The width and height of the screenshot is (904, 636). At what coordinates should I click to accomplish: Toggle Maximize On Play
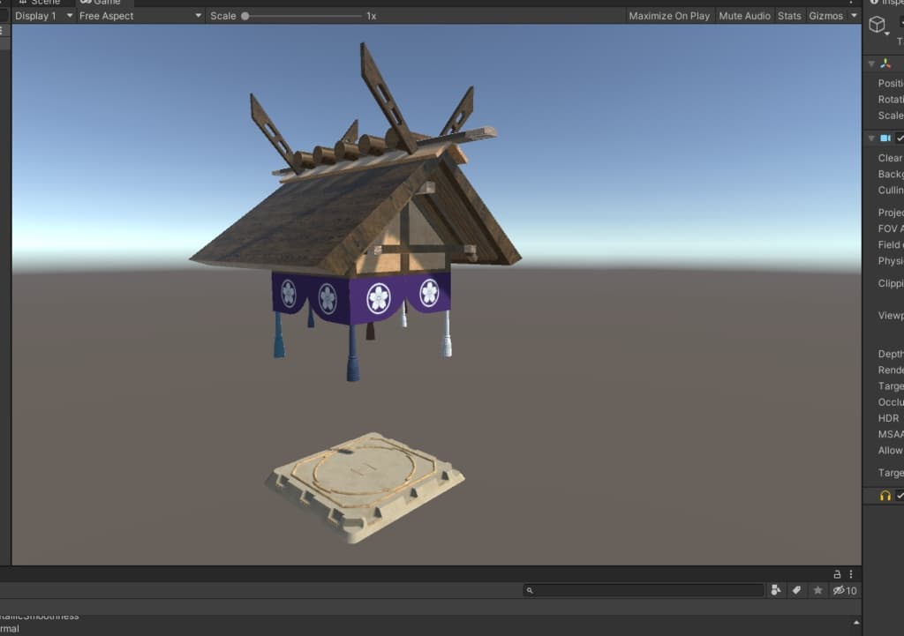[669, 16]
